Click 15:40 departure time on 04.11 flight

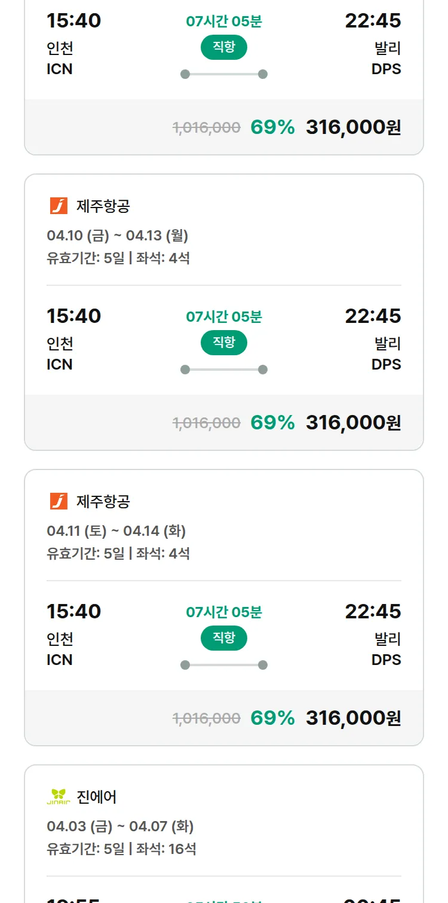(x=74, y=611)
